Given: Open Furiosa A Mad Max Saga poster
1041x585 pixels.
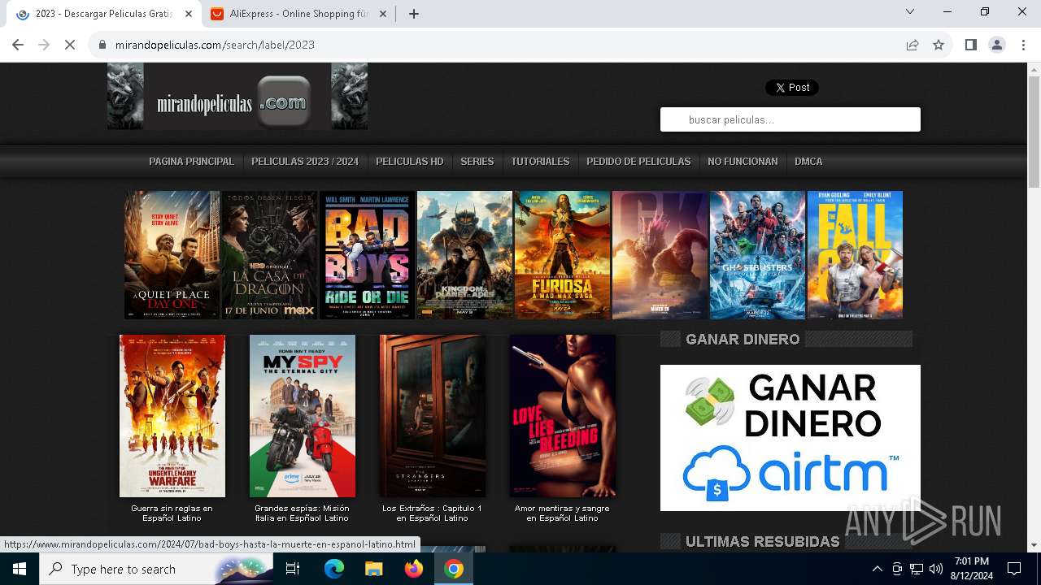Looking at the screenshot, I should 562,255.
